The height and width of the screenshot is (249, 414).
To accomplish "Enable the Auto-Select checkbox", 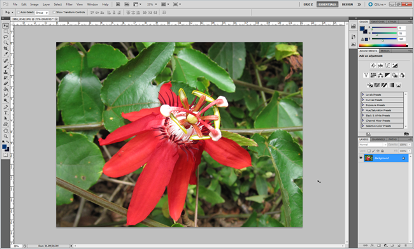I will pos(18,12).
